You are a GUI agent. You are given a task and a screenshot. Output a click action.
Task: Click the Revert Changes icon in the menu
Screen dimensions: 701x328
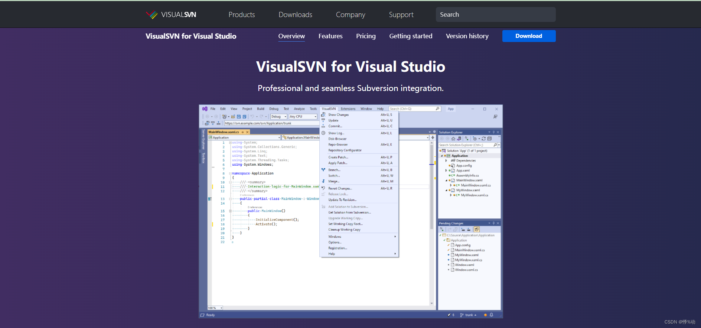pyautogui.click(x=323, y=188)
